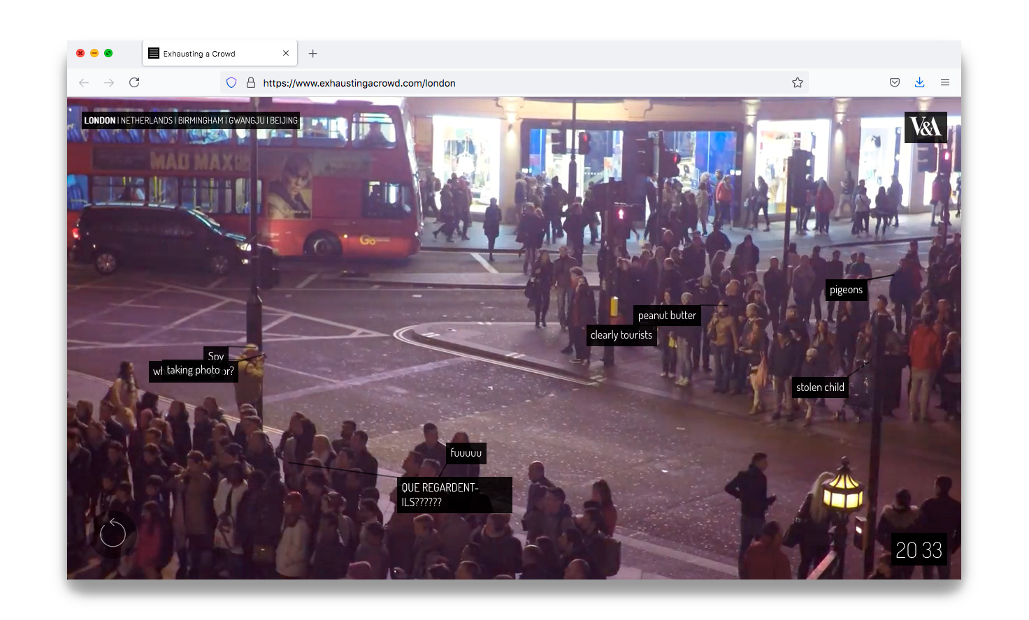The width and height of the screenshot is (1029, 620).
Task: Click the tracking protection shield icon
Action: coord(231,82)
